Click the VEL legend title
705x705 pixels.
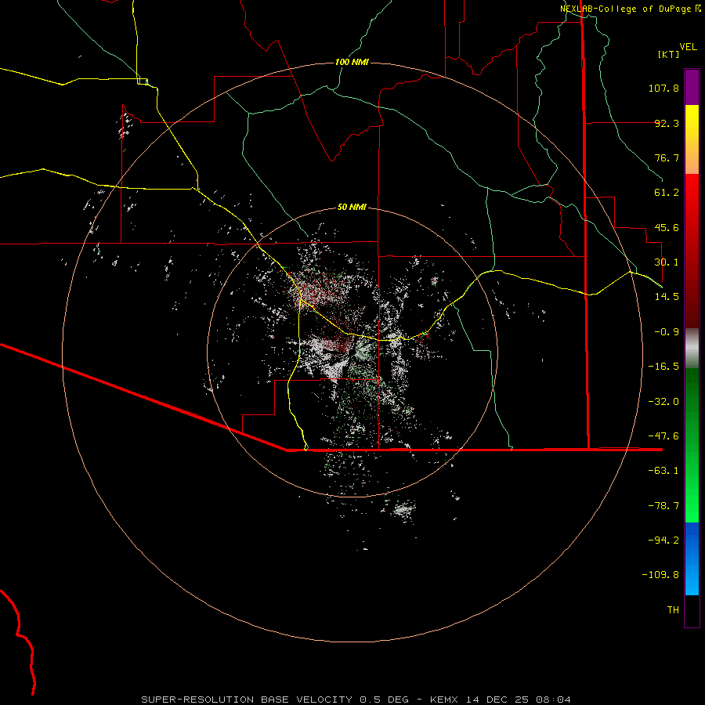coord(688,47)
